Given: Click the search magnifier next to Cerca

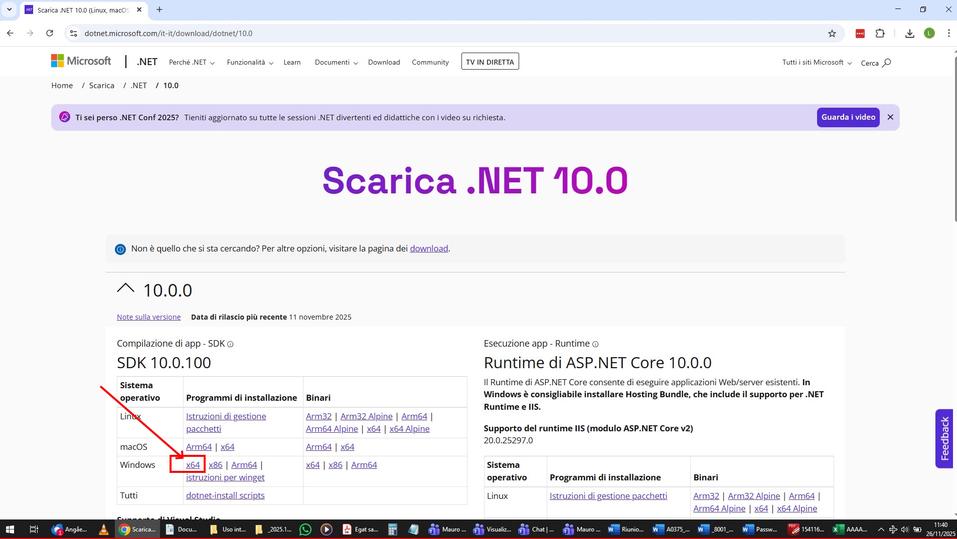Looking at the screenshot, I should pos(886,63).
